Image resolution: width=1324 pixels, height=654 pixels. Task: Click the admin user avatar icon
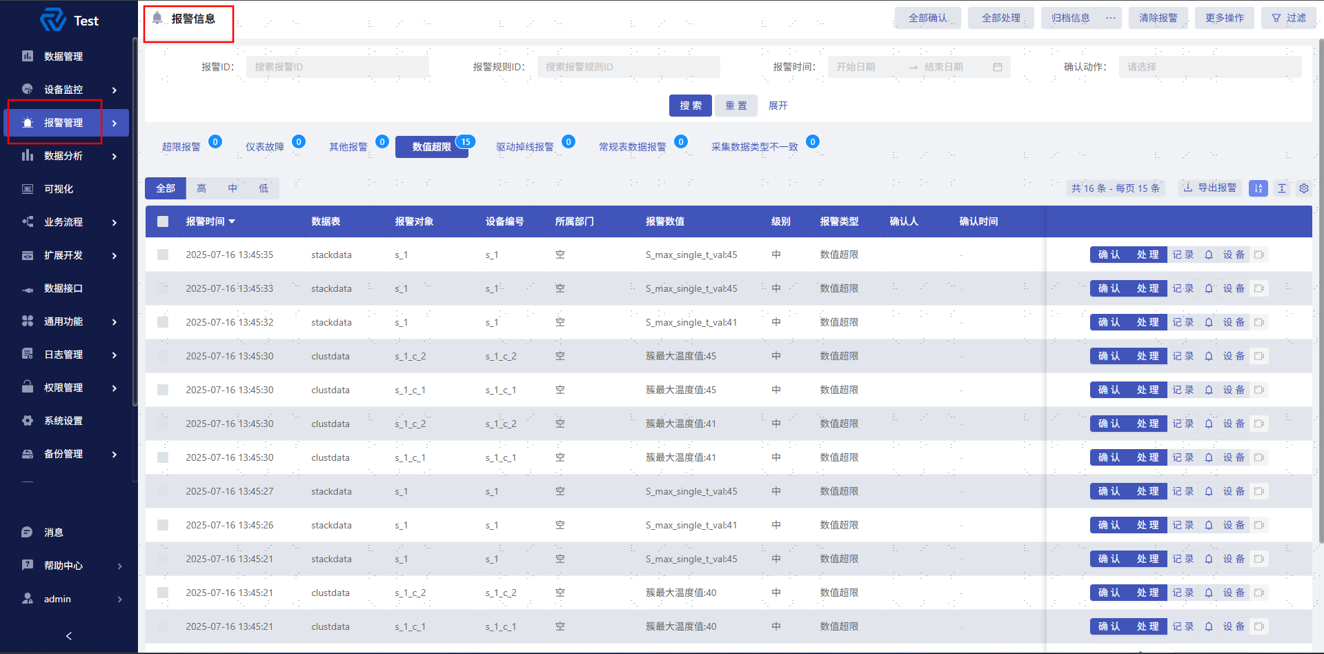point(28,599)
